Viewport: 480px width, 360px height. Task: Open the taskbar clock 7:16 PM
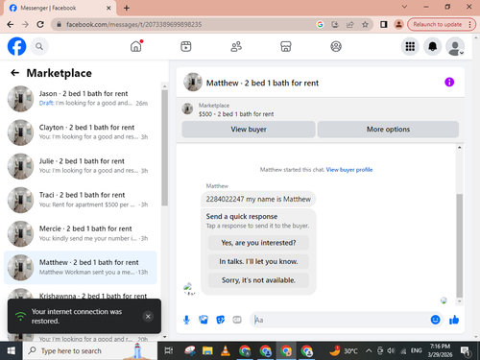click(440, 350)
